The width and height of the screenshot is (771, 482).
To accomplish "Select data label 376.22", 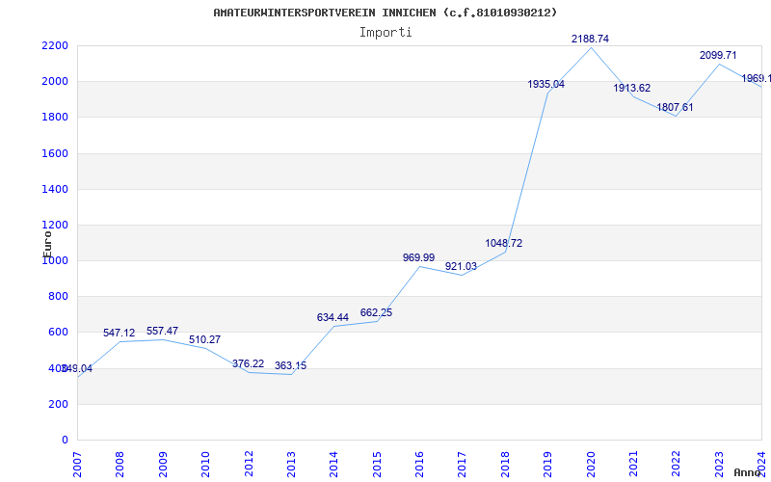I will 249,364.
